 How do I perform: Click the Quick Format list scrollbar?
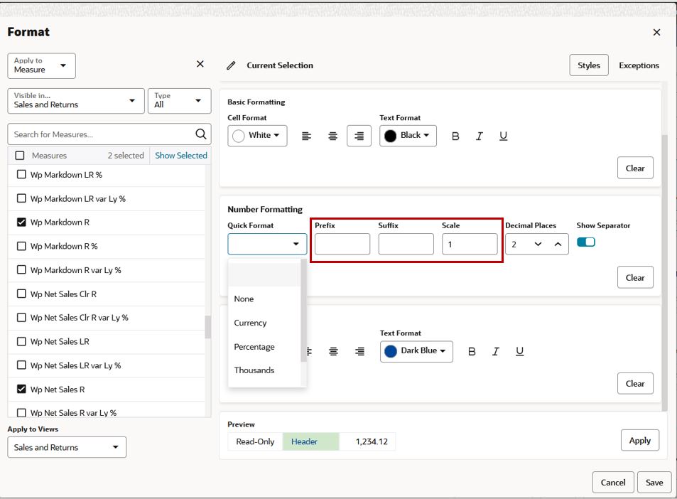303,310
